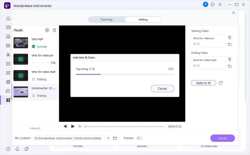Delete the Starting Video time for video.avi

230,38
